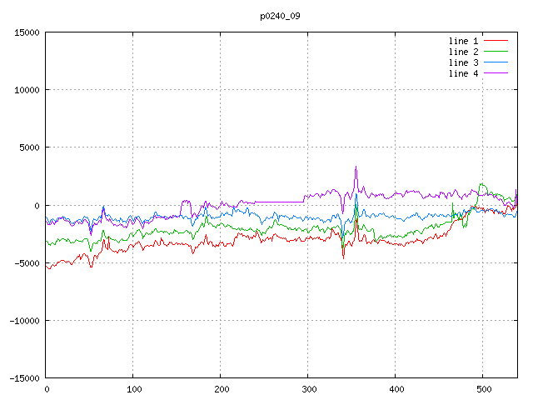The image size is (533, 400).
Task: Click the 100 x-axis tick label
Action: 134,389
